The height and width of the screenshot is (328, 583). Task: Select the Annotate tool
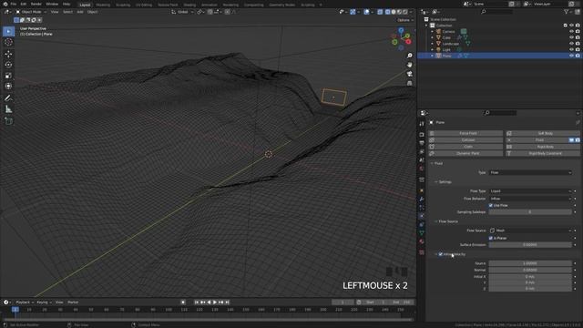(x=8, y=98)
